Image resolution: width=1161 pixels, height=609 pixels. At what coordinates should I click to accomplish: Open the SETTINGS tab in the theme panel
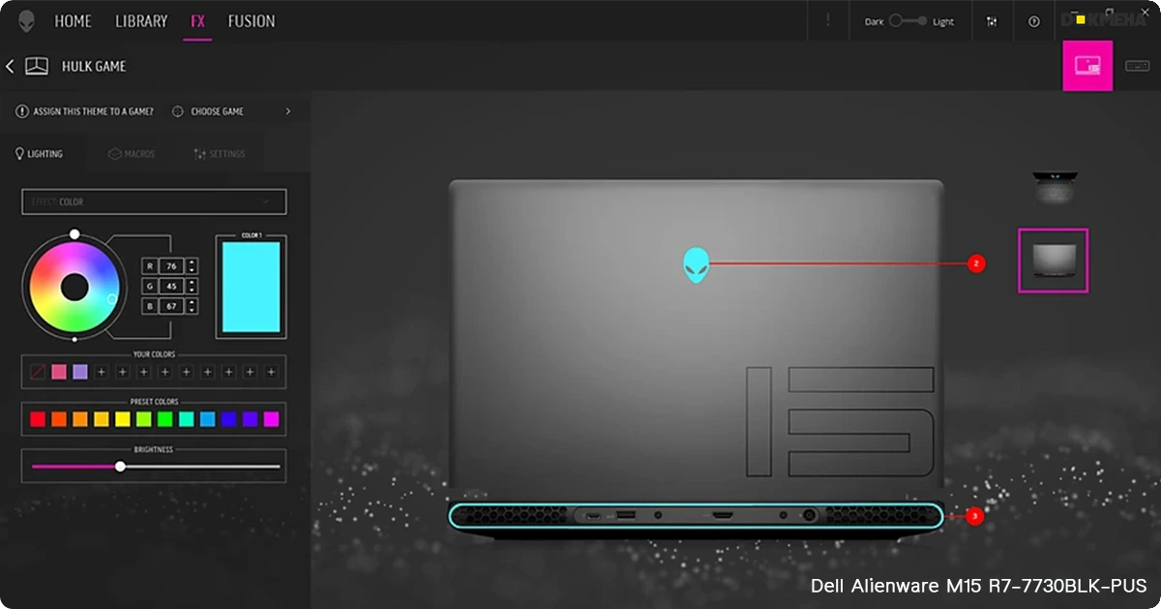click(x=220, y=154)
